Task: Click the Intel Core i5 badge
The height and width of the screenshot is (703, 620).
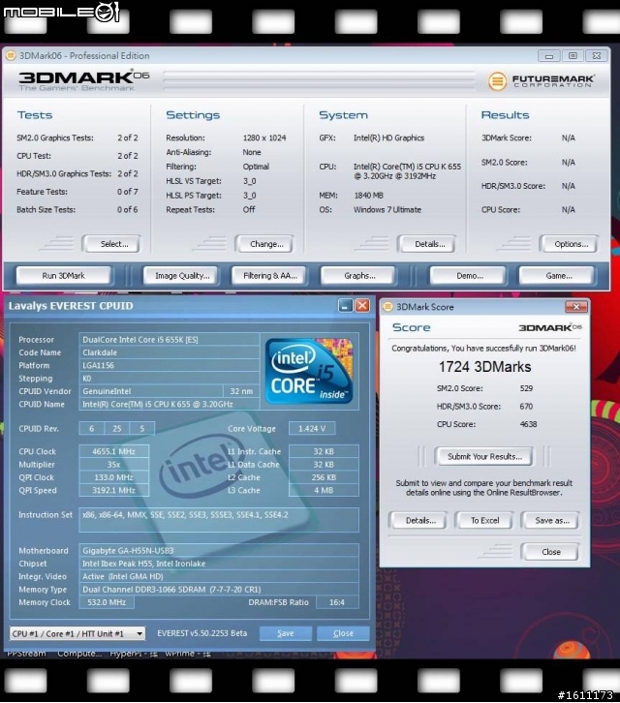Action: (x=309, y=370)
